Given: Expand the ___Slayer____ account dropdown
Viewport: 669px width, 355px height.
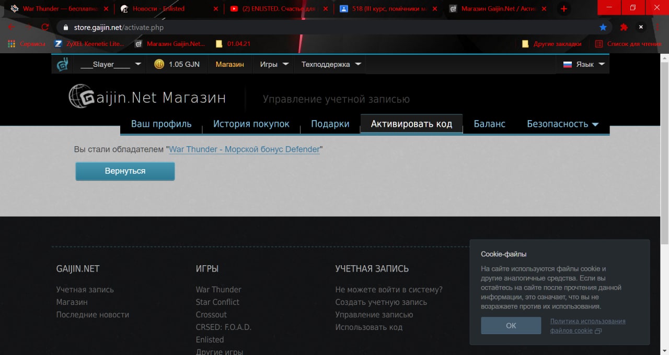Looking at the screenshot, I should tap(111, 64).
